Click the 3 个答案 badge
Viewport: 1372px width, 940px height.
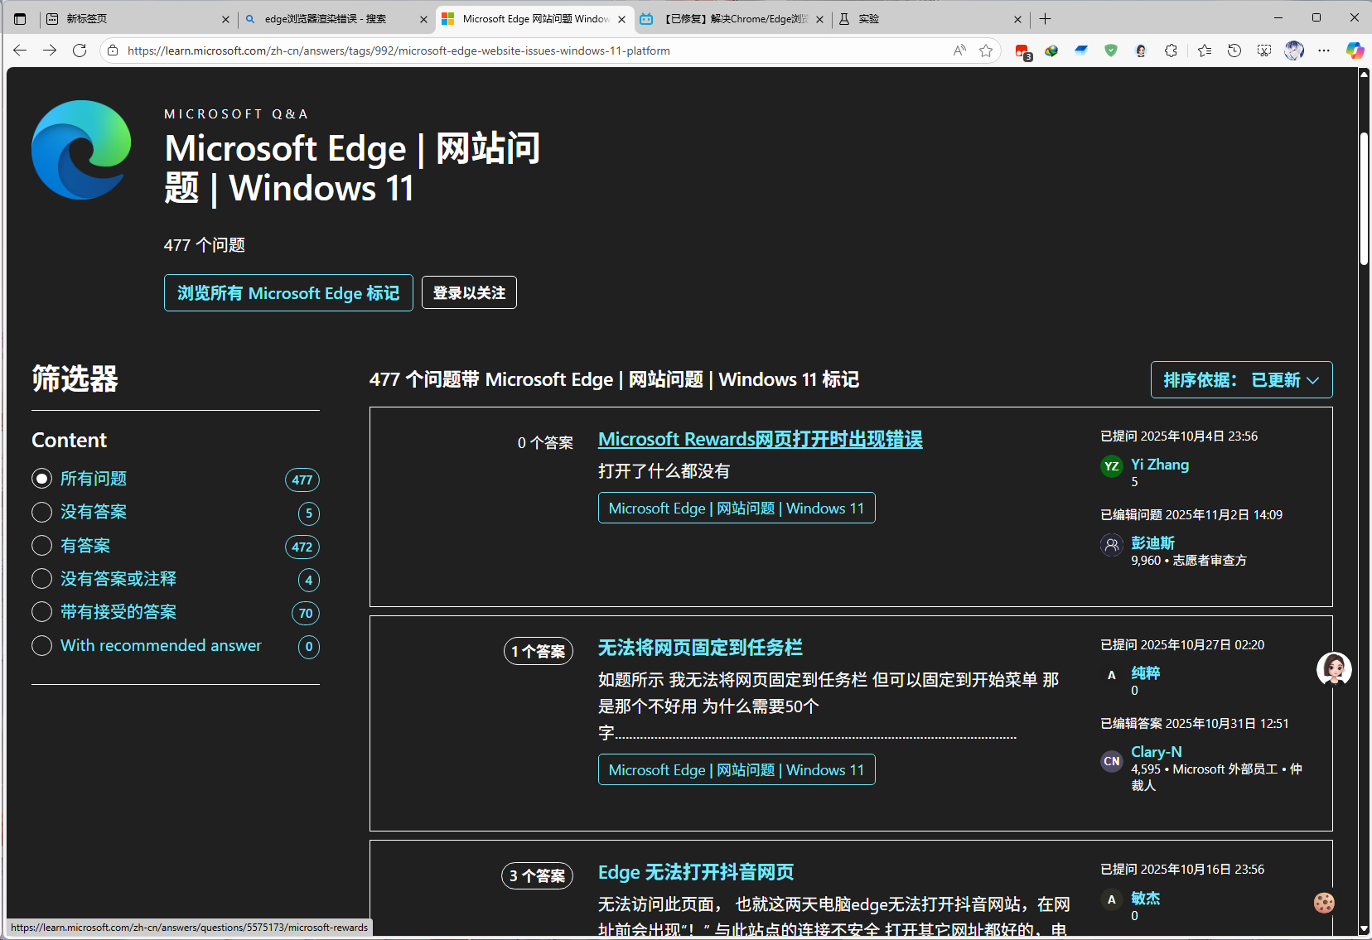pos(538,875)
